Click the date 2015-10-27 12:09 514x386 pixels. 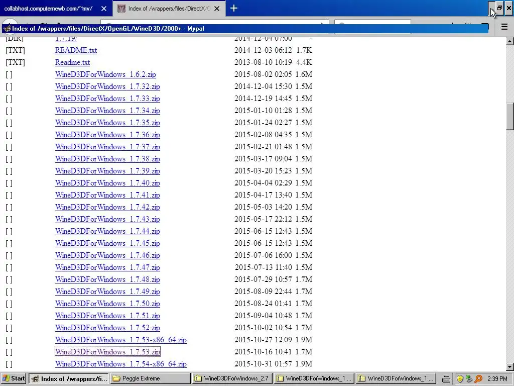click(263, 340)
